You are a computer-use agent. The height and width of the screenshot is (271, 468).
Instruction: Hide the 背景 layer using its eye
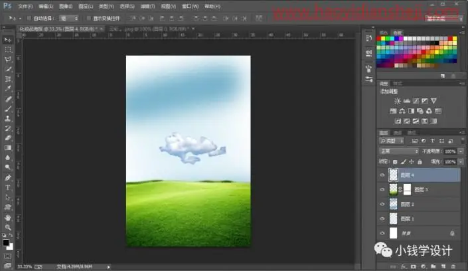[x=382, y=233]
